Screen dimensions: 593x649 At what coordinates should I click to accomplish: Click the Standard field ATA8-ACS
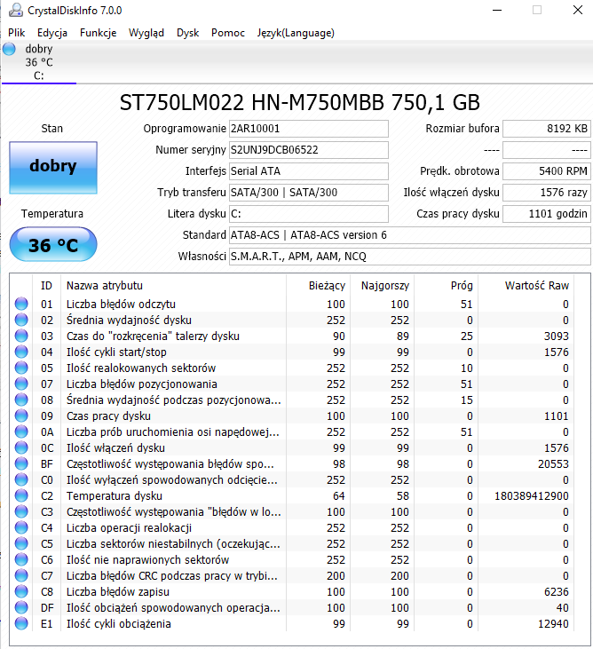(x=409, y=235)
